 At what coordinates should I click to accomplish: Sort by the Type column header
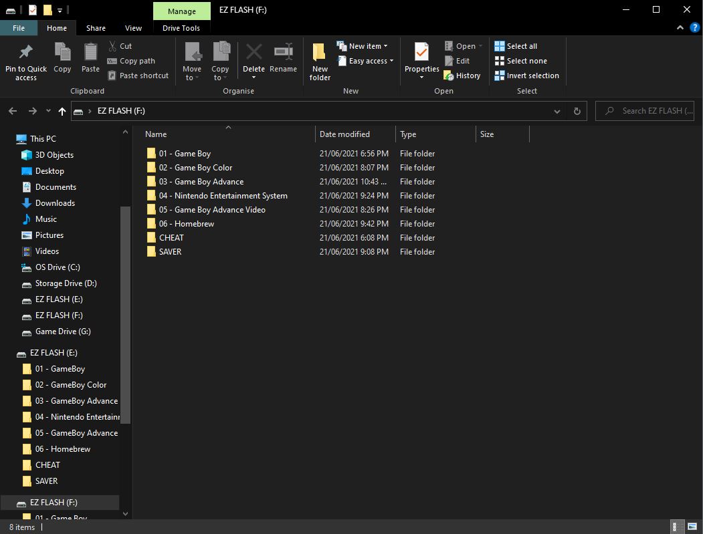(x=435, y=134)
